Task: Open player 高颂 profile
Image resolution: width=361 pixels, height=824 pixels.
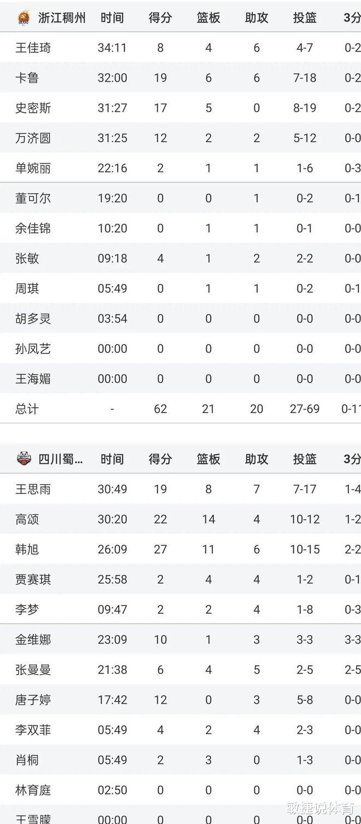Action: click(x=27, y=519)
